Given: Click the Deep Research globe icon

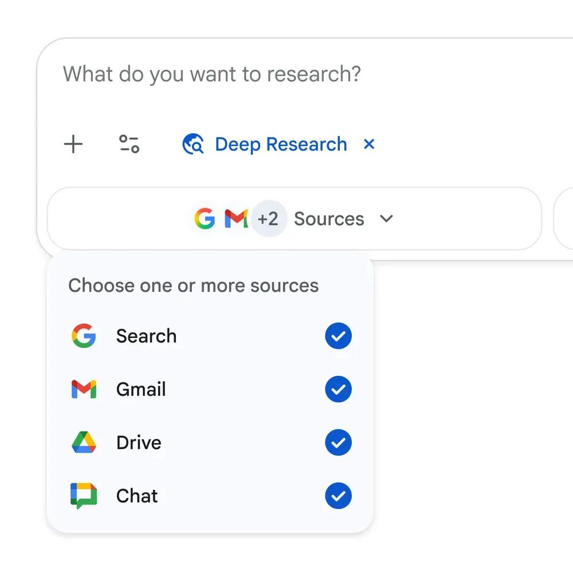Looking at the screenshot, I should (194, 144).
